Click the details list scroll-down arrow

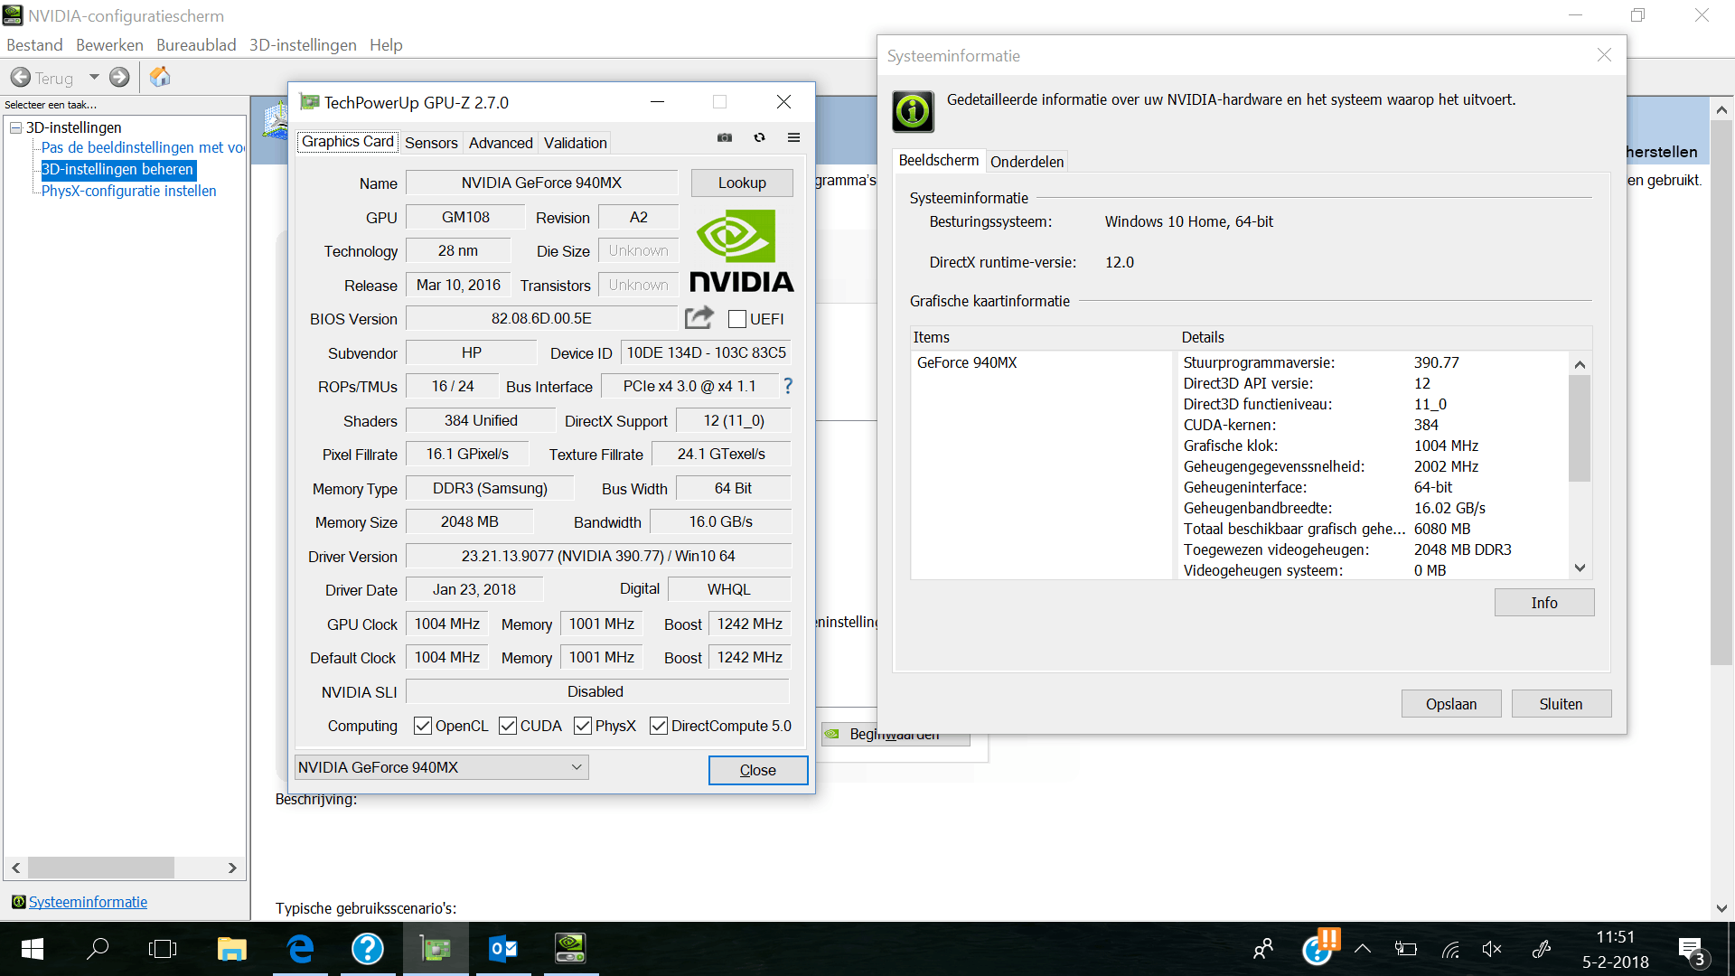(1580, 568)
